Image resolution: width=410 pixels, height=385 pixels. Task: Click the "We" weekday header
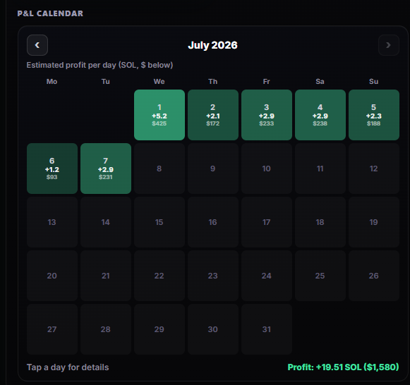click(x=159, y=82)
